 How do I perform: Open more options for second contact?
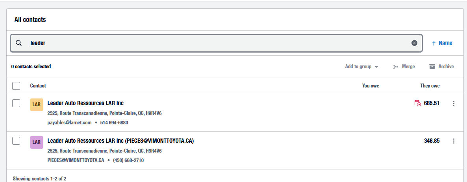coord(454,141)
